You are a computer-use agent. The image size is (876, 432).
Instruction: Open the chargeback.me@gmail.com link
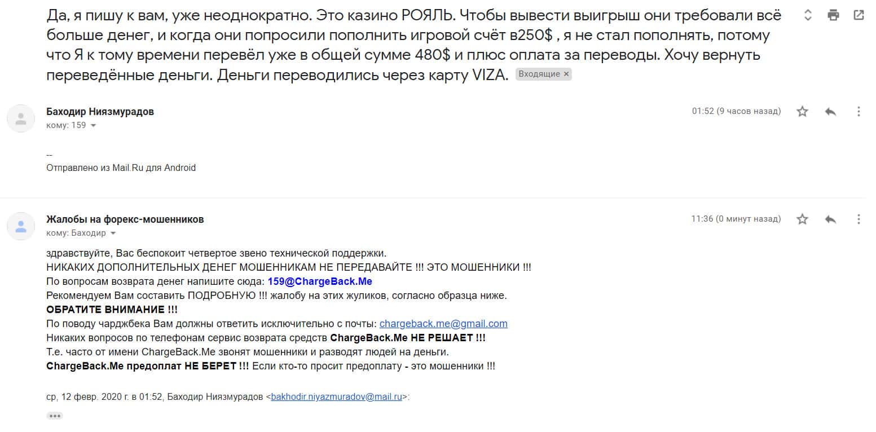[x=443, y=324]
